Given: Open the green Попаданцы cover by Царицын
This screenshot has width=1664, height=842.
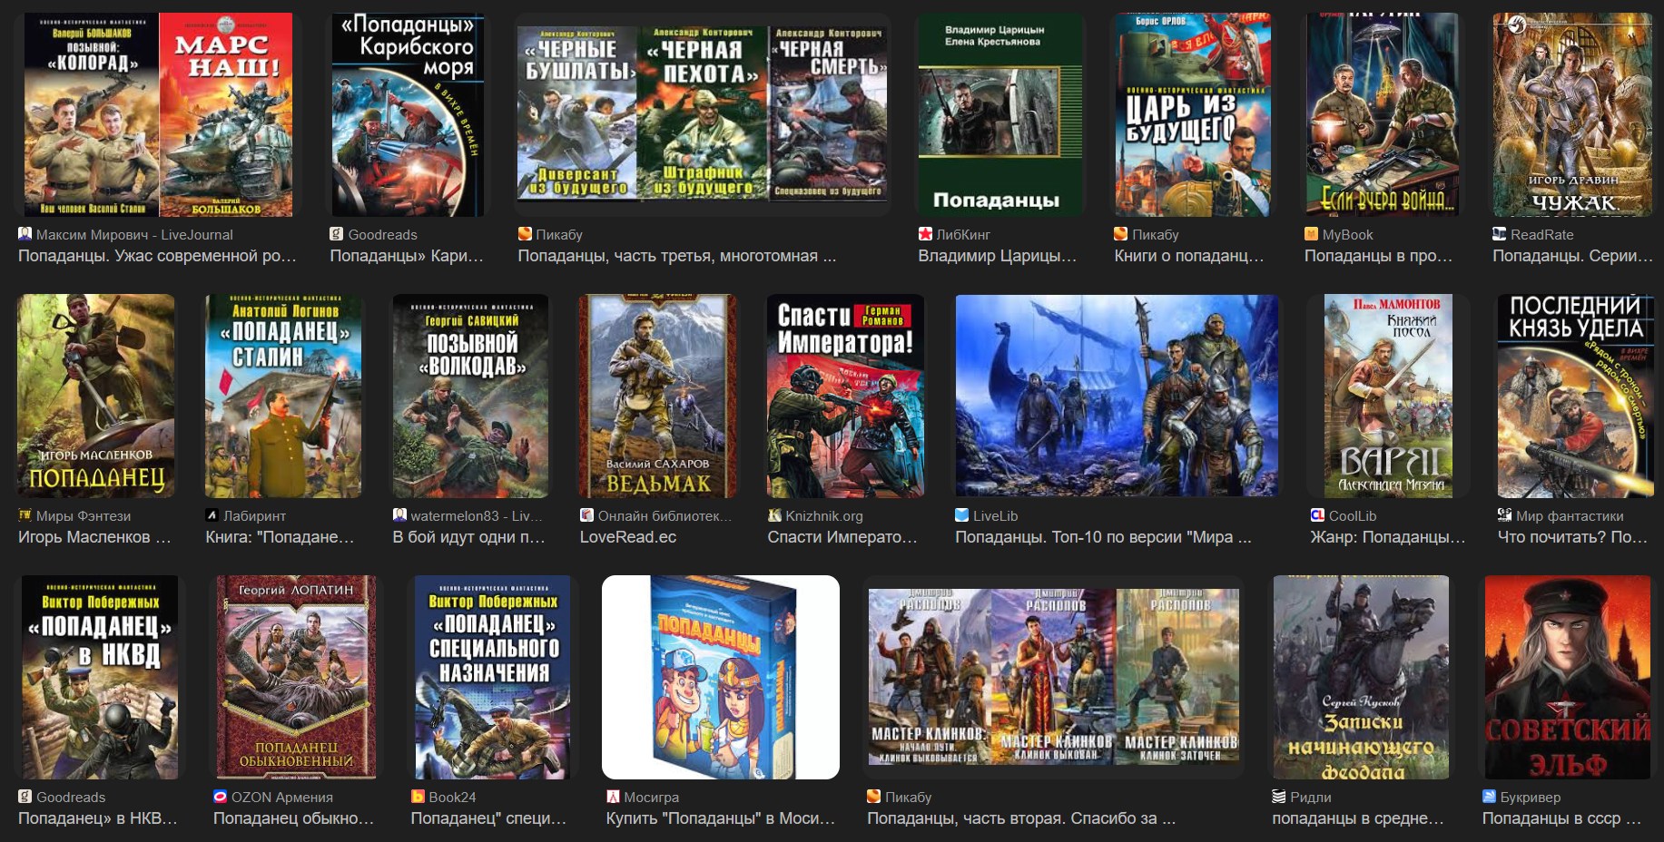Looking at the screenshot, I should [x=999, y=114].
